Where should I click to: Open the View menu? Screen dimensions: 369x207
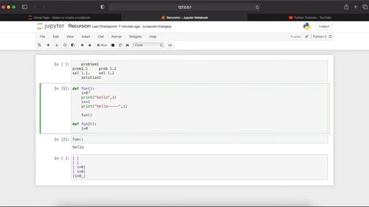click(x=70, y=37)
